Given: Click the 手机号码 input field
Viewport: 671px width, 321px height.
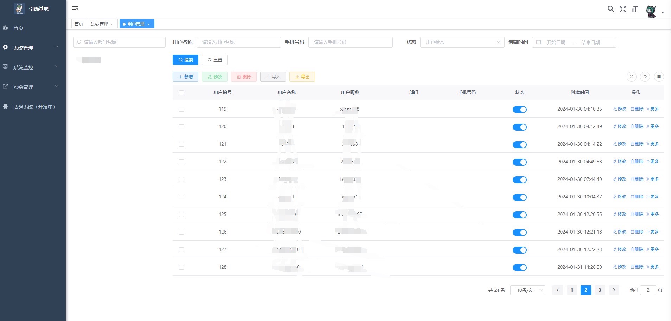Looking at the screenshot, I should (x=350, y=42).
